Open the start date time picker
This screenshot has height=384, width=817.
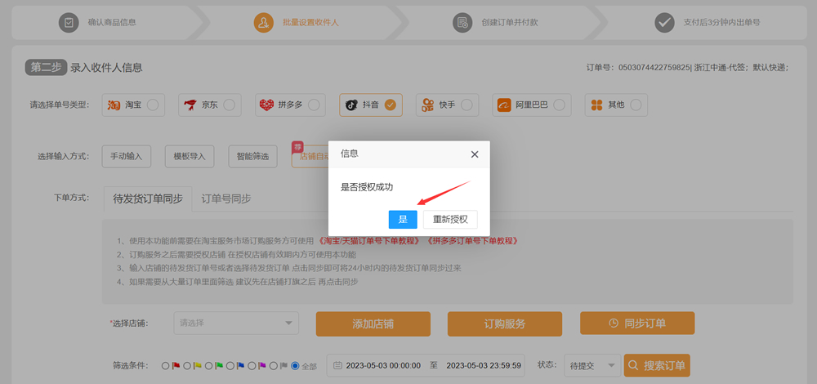[377, 365]
